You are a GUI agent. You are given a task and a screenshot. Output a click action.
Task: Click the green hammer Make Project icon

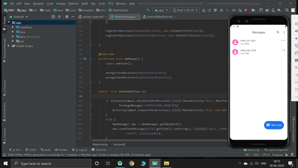coord(148,10)
